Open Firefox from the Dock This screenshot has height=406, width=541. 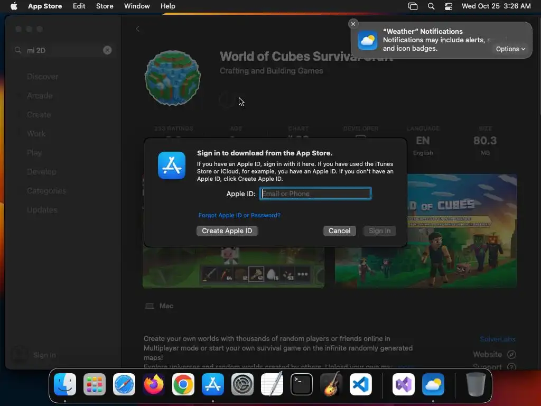click(154, 384)
